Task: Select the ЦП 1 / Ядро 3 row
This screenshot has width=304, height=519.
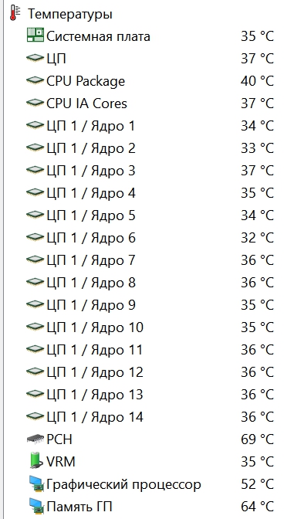Action: (x=150, y=171)
